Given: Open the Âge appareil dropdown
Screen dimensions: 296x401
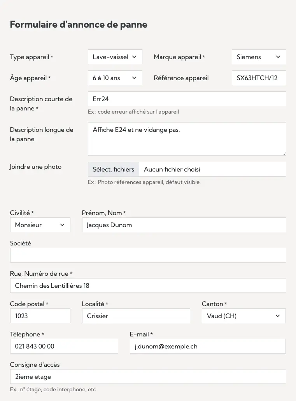Looking at the screenshot, I should click(115, 78).
